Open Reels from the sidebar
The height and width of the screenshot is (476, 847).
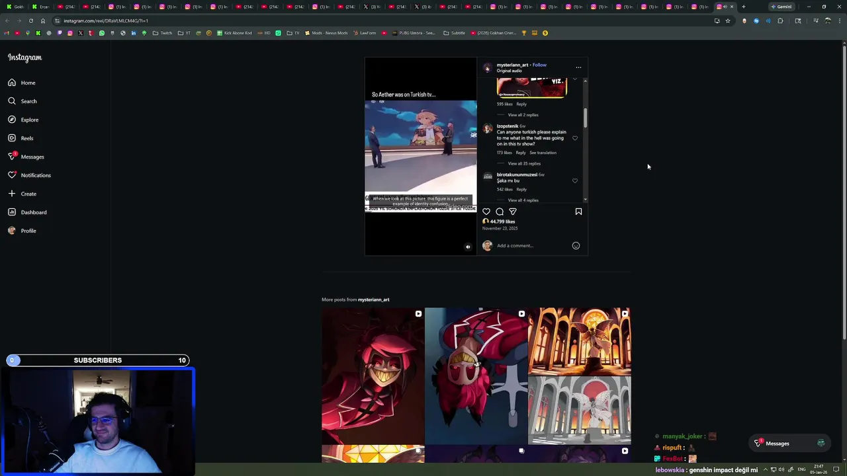click(21, 138)
